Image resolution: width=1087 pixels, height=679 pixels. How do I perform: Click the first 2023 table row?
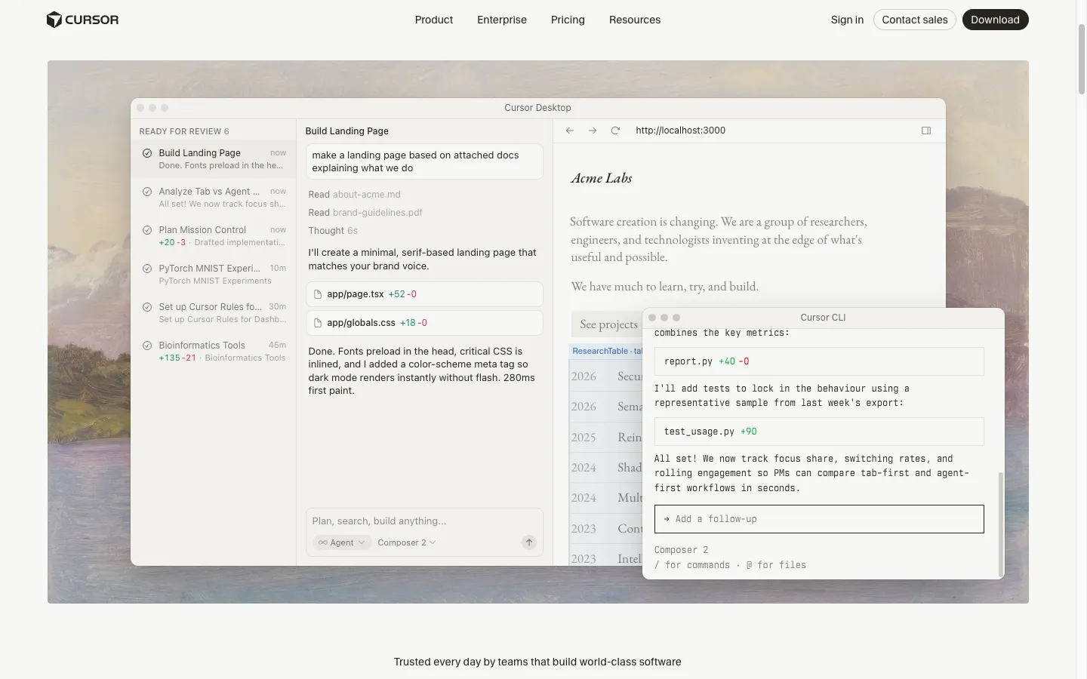click(605, 529)
